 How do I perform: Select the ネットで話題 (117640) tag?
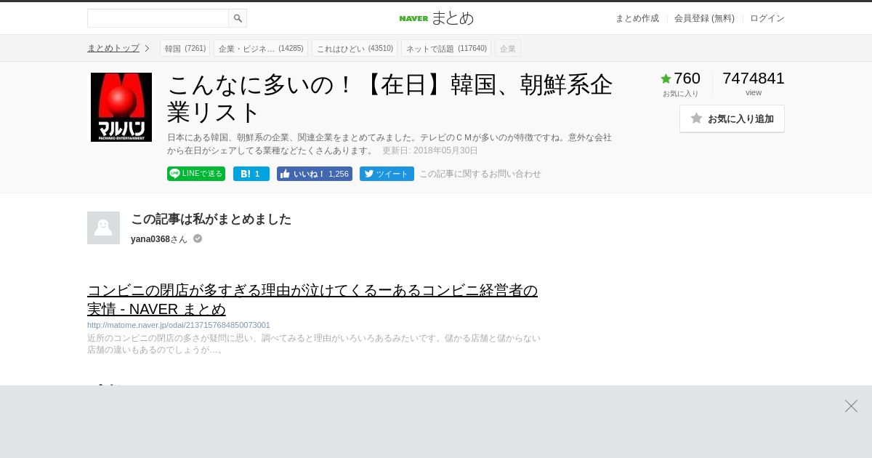coord(446,49)
